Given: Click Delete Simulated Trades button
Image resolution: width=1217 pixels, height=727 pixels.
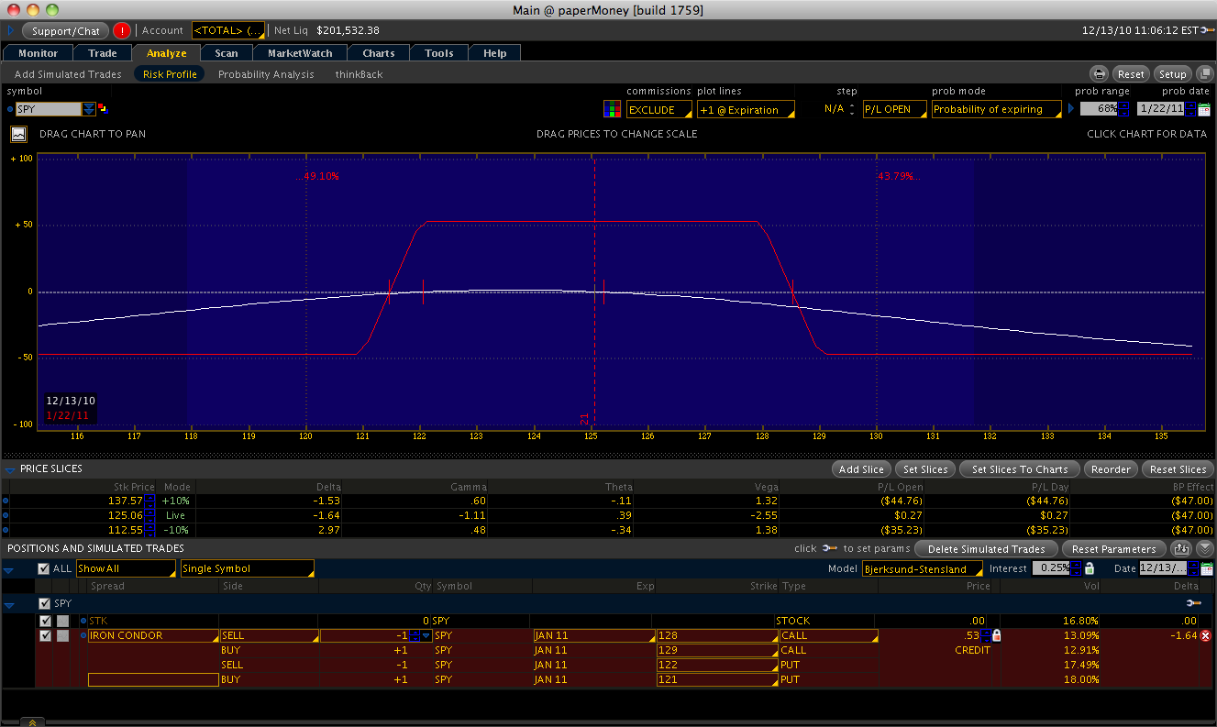Looking at the screenshot, I should click(x=986, y=549).
